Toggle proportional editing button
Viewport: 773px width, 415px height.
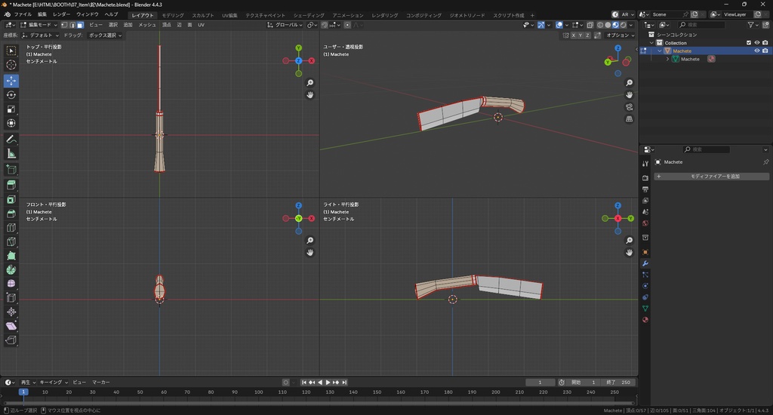pos(347,25)
